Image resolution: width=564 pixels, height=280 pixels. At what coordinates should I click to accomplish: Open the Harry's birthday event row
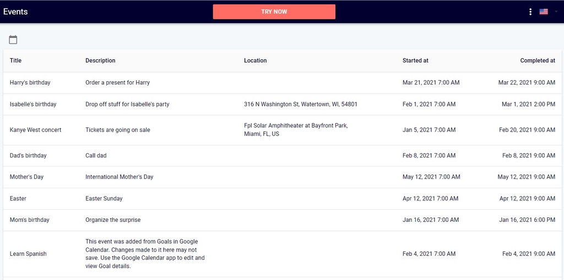(x=283, y=83)
